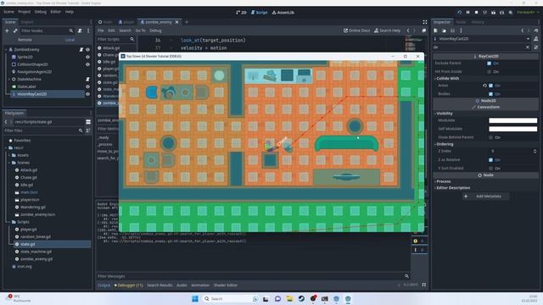The height and width of the screenshot is (305, 543).
Task: Expand the Process section
Action: click(x=443, y=181)
